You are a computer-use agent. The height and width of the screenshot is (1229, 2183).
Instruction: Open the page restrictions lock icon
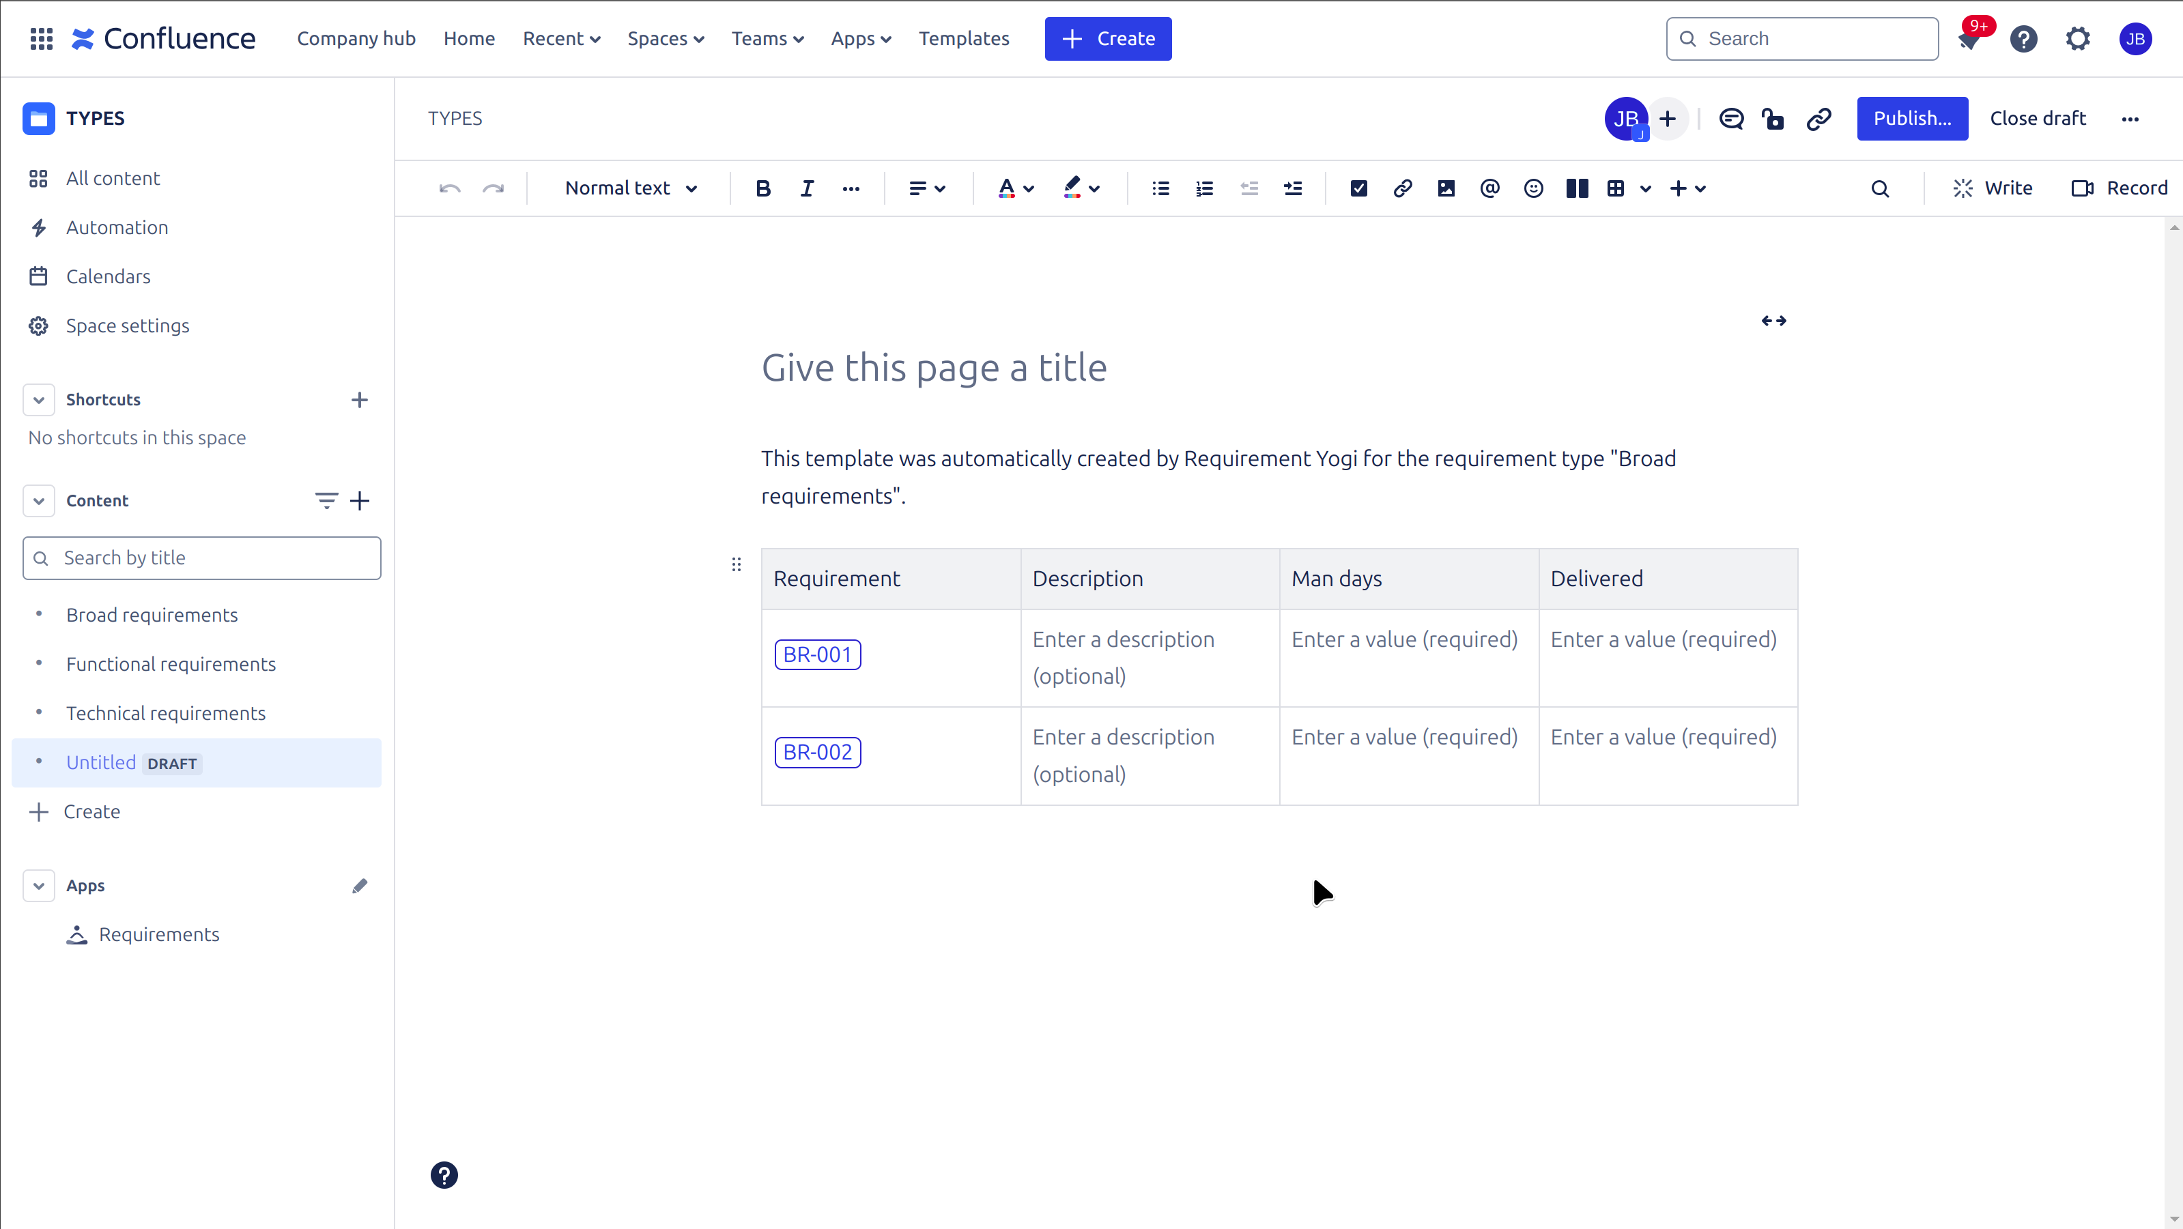click(1773, 119)
